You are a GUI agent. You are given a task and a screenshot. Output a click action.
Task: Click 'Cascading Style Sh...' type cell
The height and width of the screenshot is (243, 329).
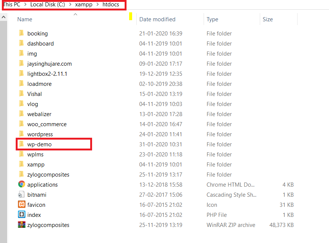point(231,194)
